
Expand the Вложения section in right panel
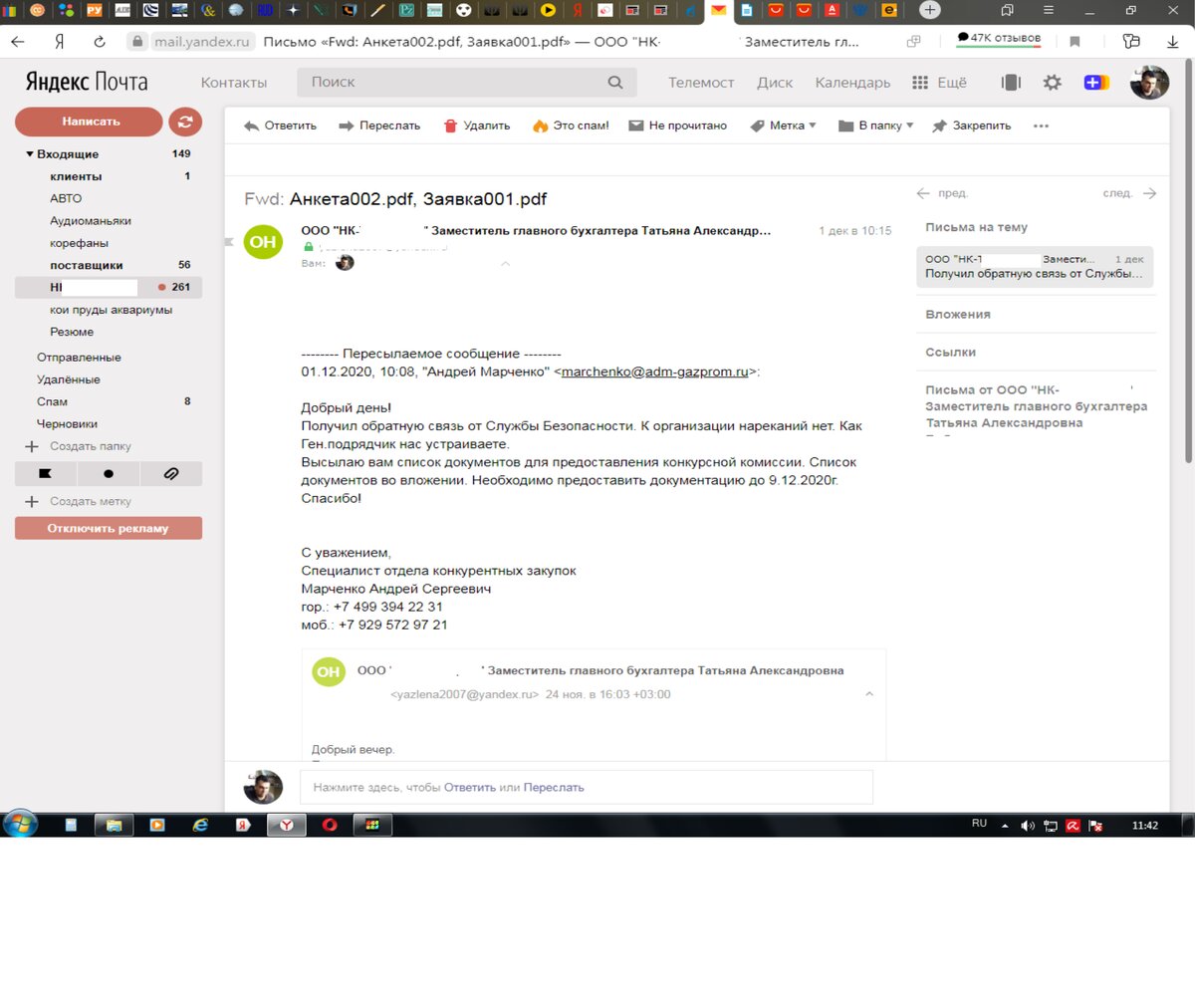click(958, 314)
